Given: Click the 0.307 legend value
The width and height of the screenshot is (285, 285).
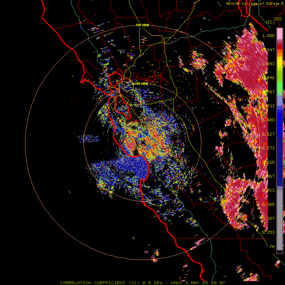Looking at the screenshot, I should point(268,218).
